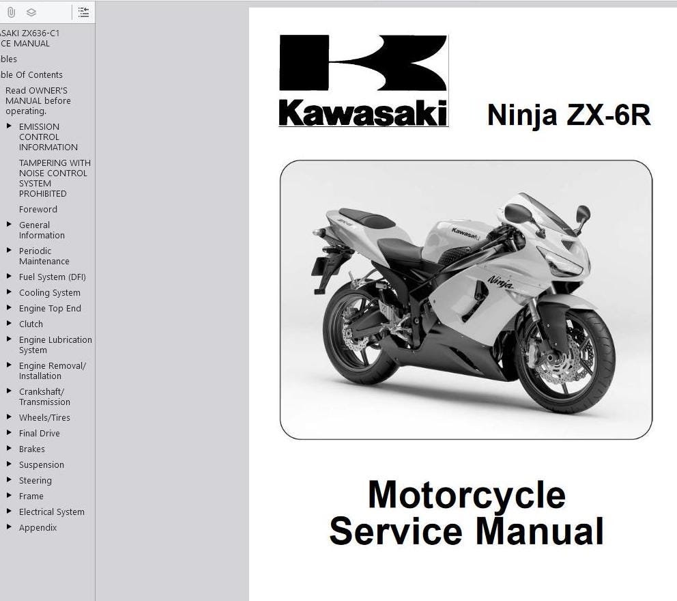677x601 pixels.
Task: Open the Steering bookmark text
Action: (35, 480)
